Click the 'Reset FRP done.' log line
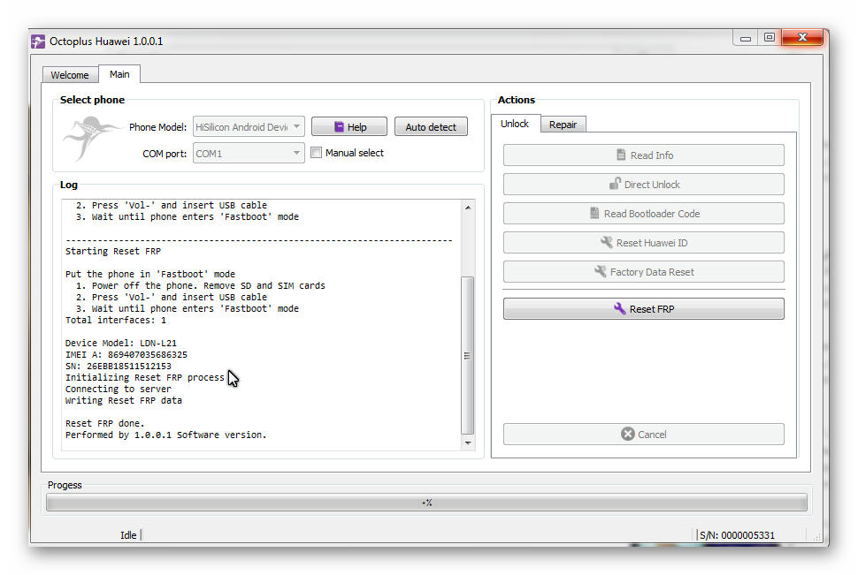858x575 pixels. [105, 424]
